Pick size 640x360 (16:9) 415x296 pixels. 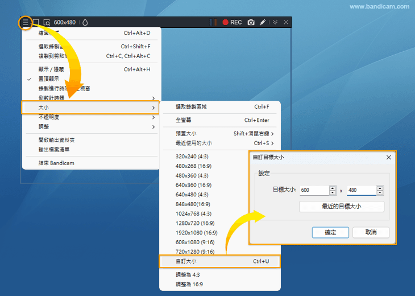click(193, 185)
